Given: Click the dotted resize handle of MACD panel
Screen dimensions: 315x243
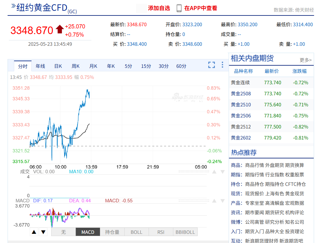Looking at the screenshot, I should coord(194,201).
